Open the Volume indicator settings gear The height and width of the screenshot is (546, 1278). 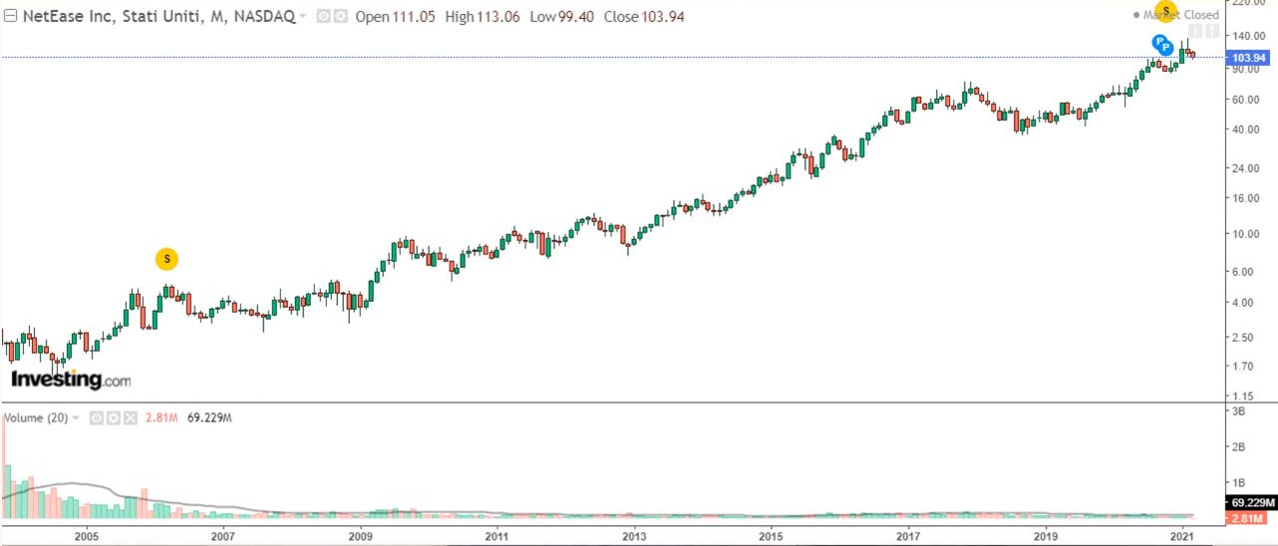[113, 418]
